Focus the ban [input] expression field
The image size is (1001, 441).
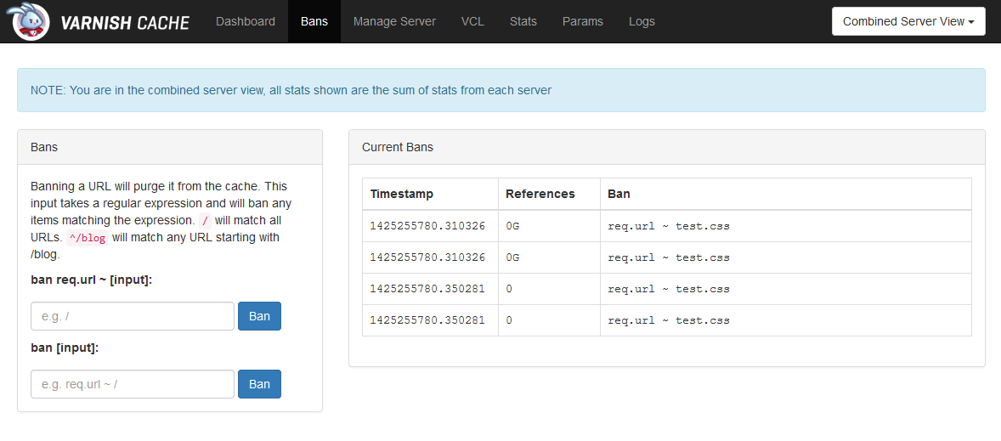tap(133, 384)
